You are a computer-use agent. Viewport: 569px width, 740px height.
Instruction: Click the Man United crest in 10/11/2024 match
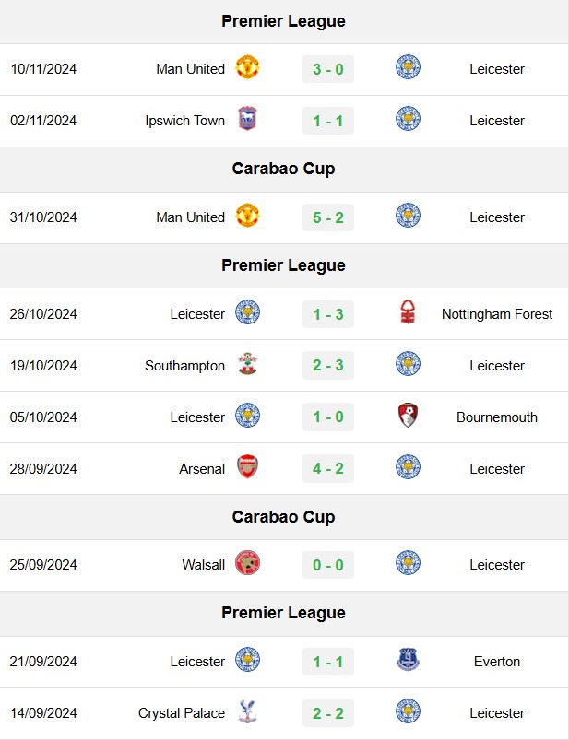click(x=247, y=67)
